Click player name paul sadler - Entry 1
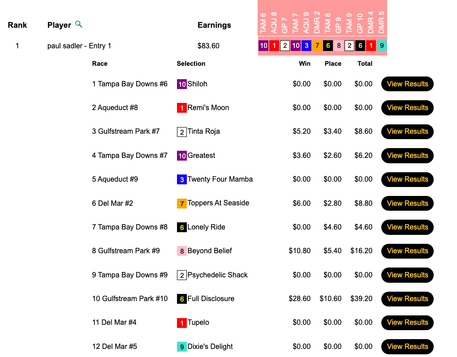 79,46
